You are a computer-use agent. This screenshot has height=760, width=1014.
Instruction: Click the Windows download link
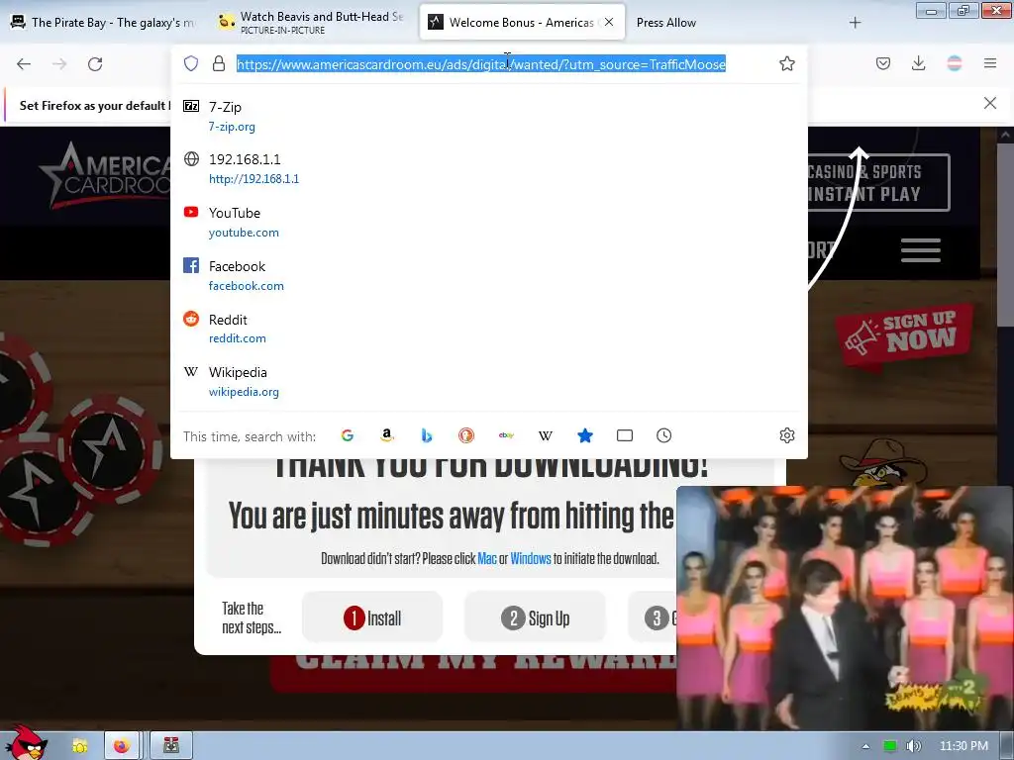click(531, 558)
